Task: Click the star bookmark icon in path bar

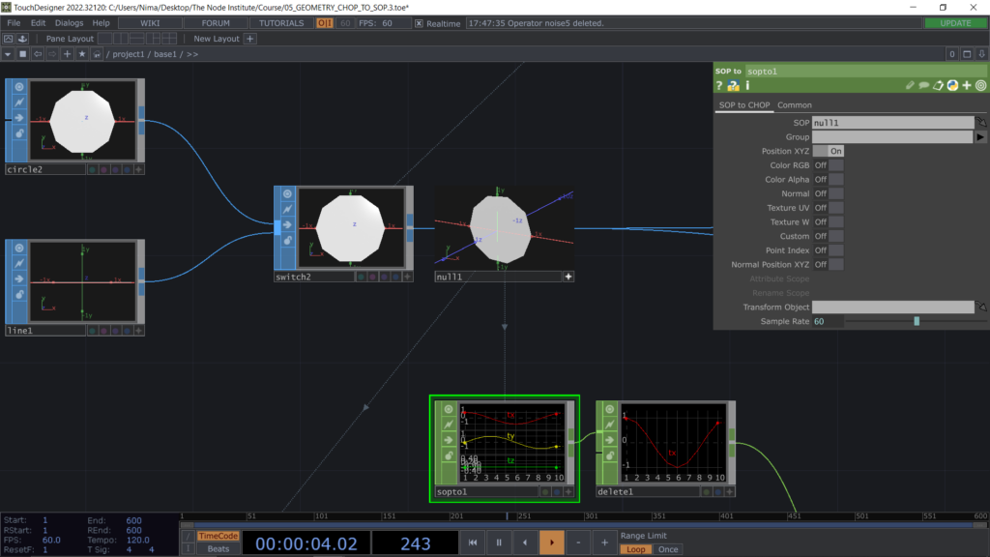Action: 82,54
